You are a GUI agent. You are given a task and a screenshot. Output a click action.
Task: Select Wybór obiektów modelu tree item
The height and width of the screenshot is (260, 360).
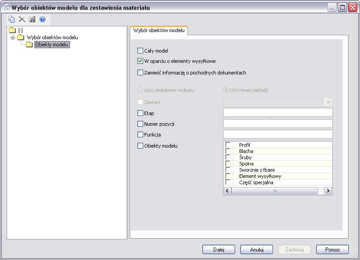click(x=52, y=37)
